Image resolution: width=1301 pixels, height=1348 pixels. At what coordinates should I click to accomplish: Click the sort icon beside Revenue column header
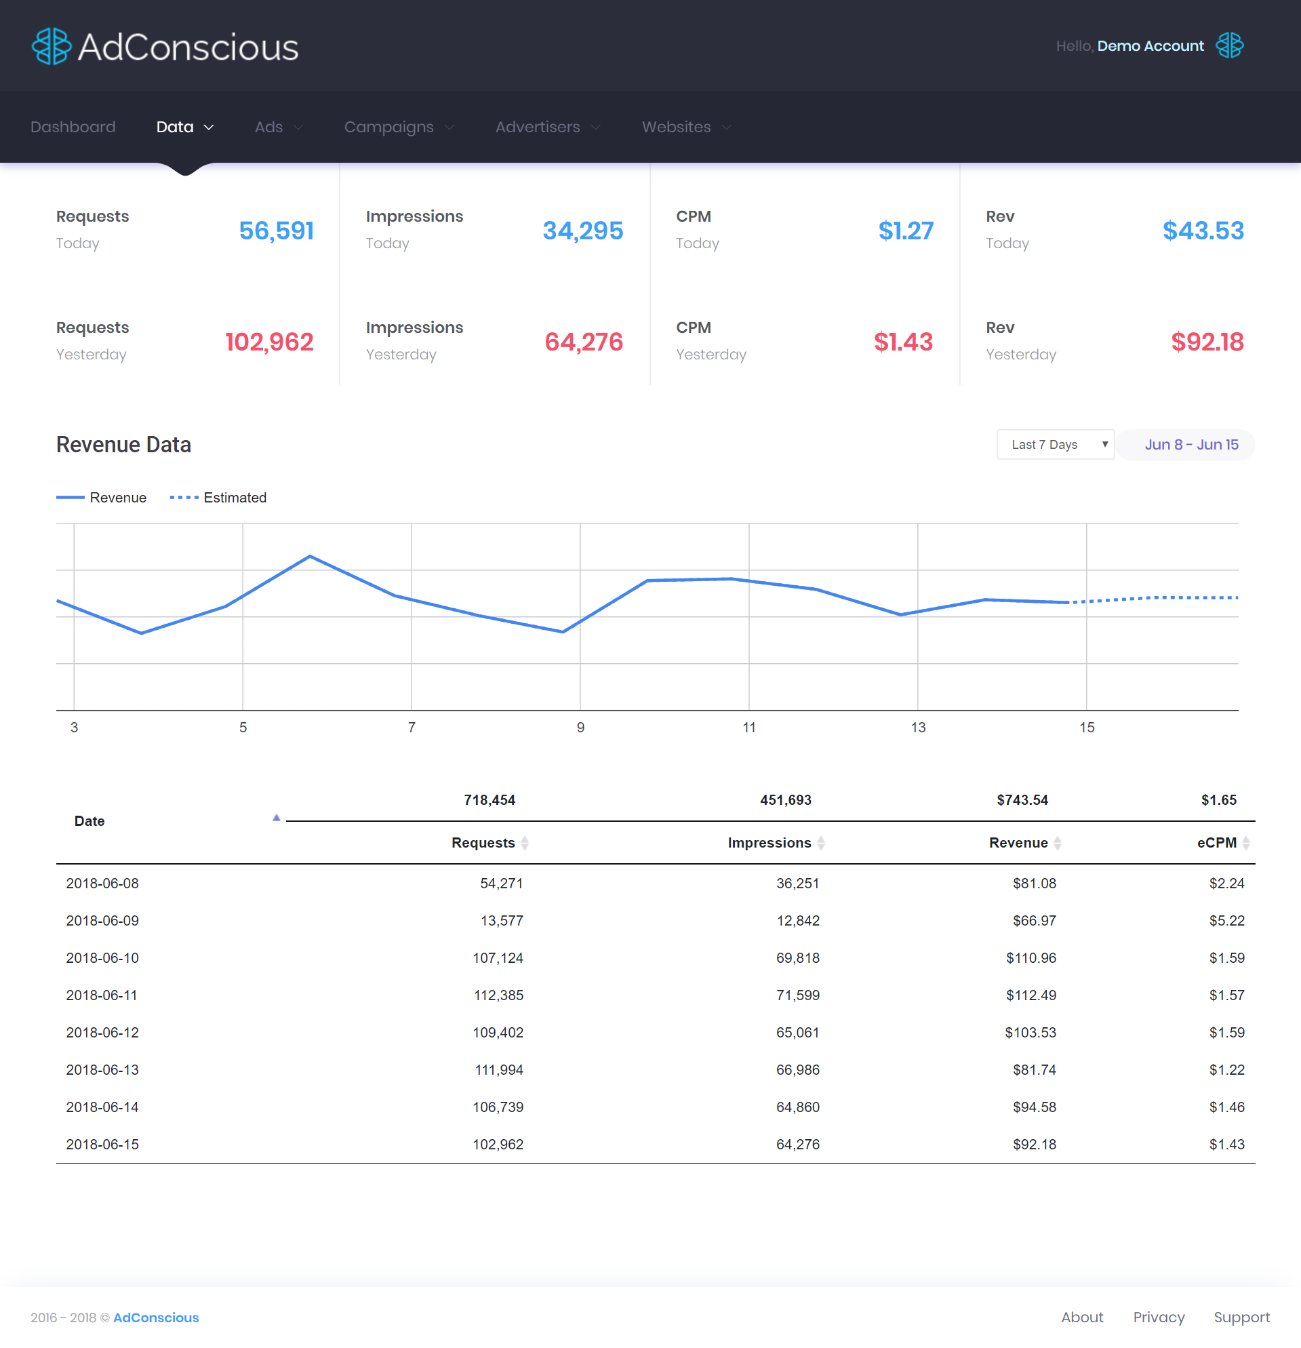click(x=1057, y=841)
